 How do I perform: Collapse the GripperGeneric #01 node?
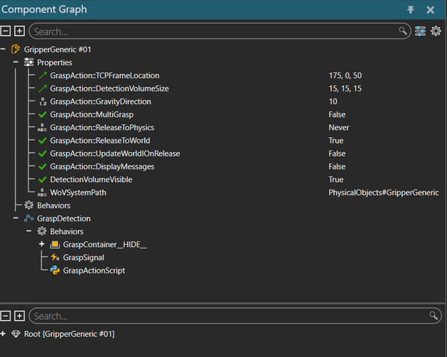(x=3, y=49)
